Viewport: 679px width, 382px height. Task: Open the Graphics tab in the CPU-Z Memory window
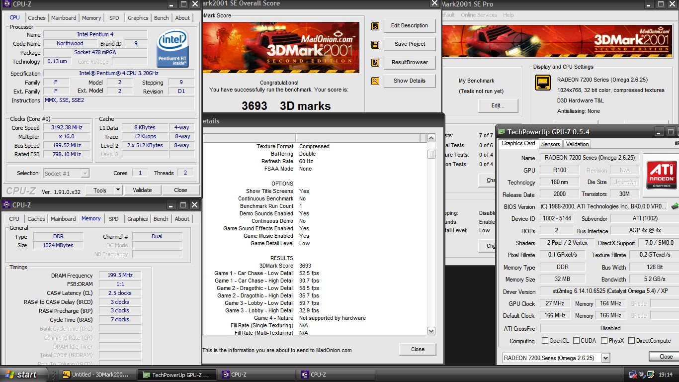(x=138, y=219)
